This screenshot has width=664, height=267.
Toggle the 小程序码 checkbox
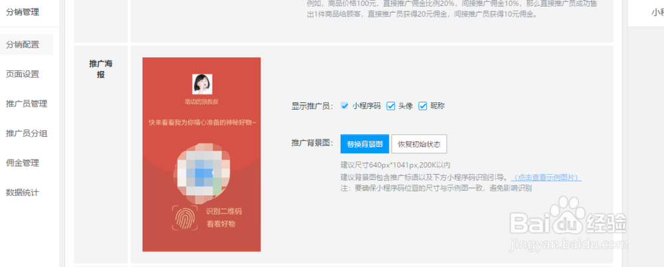tap(345, 106)
